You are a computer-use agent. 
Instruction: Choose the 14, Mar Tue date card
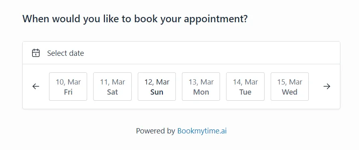pyautogui.click(x=245, y=87)
